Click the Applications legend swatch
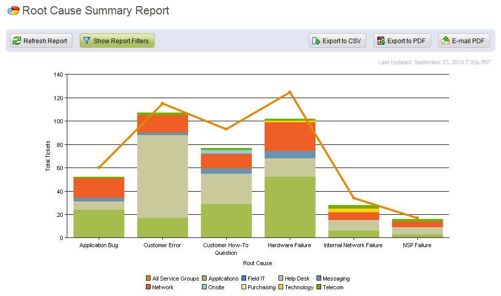501x296 pixels. pos(204,278)
